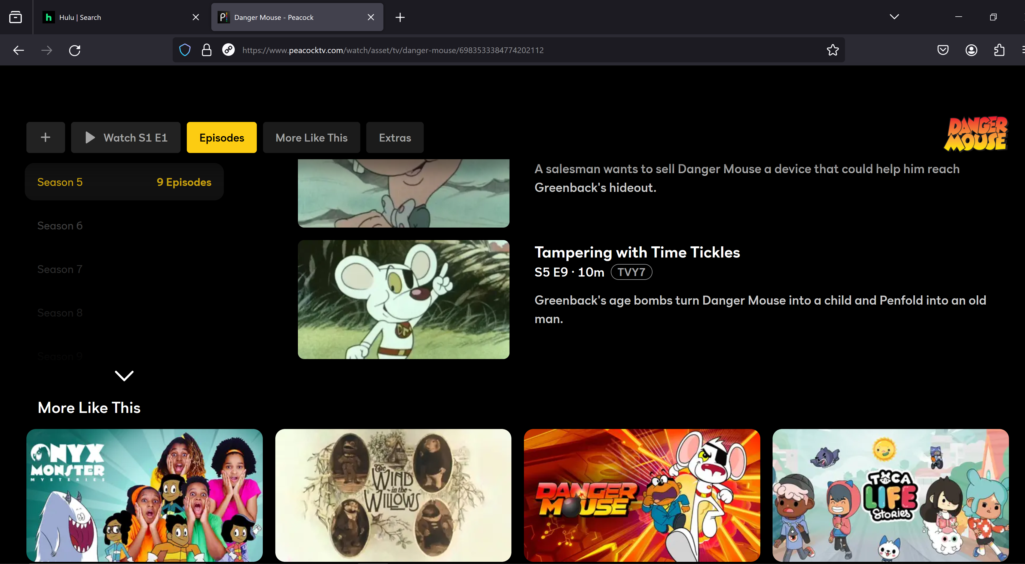Open Onyx Monster Mysteries card
The width and height of the screenshot is (1025, 564).
click(144, 495)
